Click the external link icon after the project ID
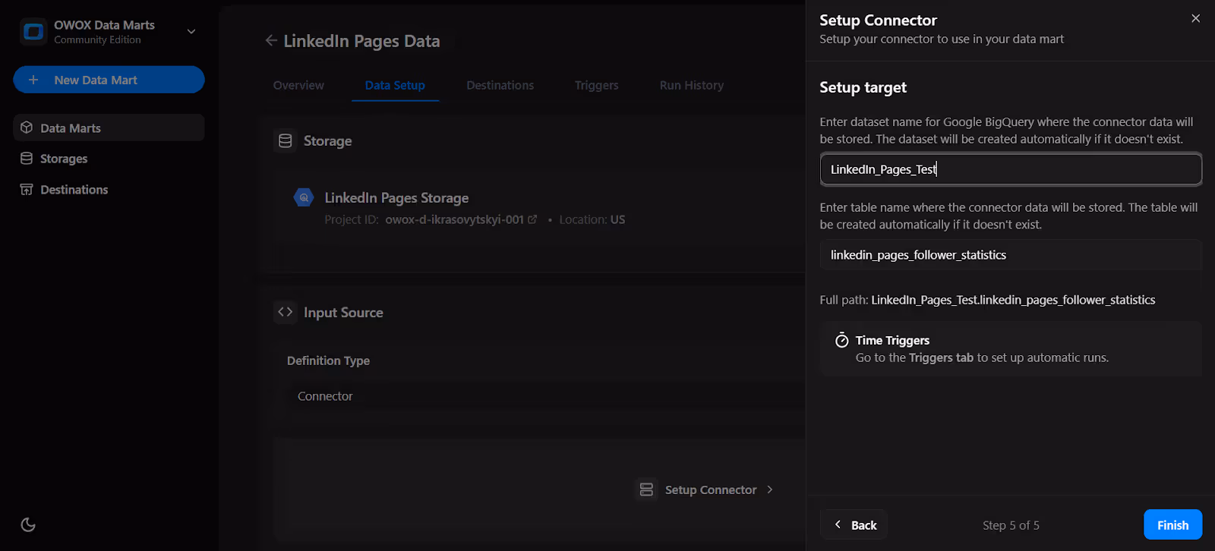The width and height of the screenshot is (1215, 551). (x=532, y=219)
